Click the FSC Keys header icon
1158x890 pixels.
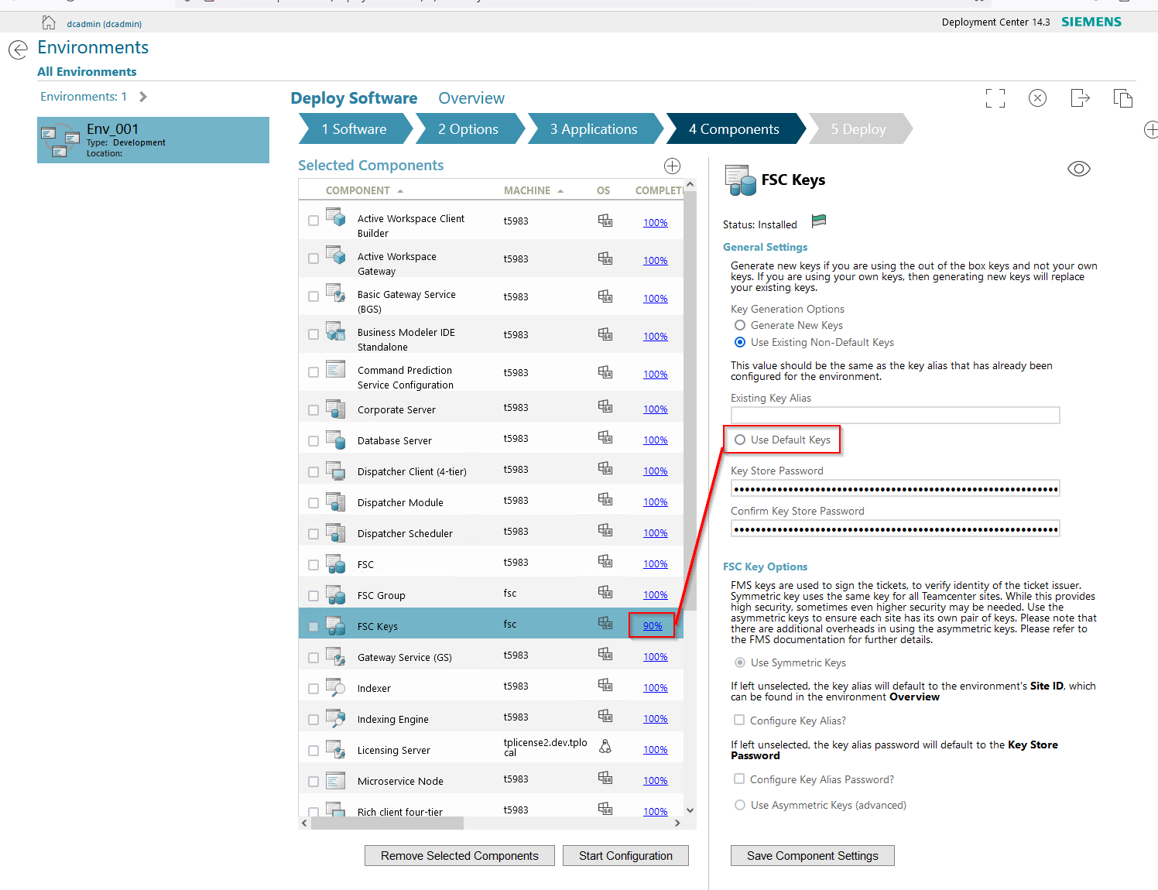point(740,180)
